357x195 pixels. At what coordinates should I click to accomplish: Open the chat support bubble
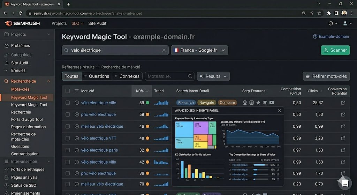coord(345,183)
